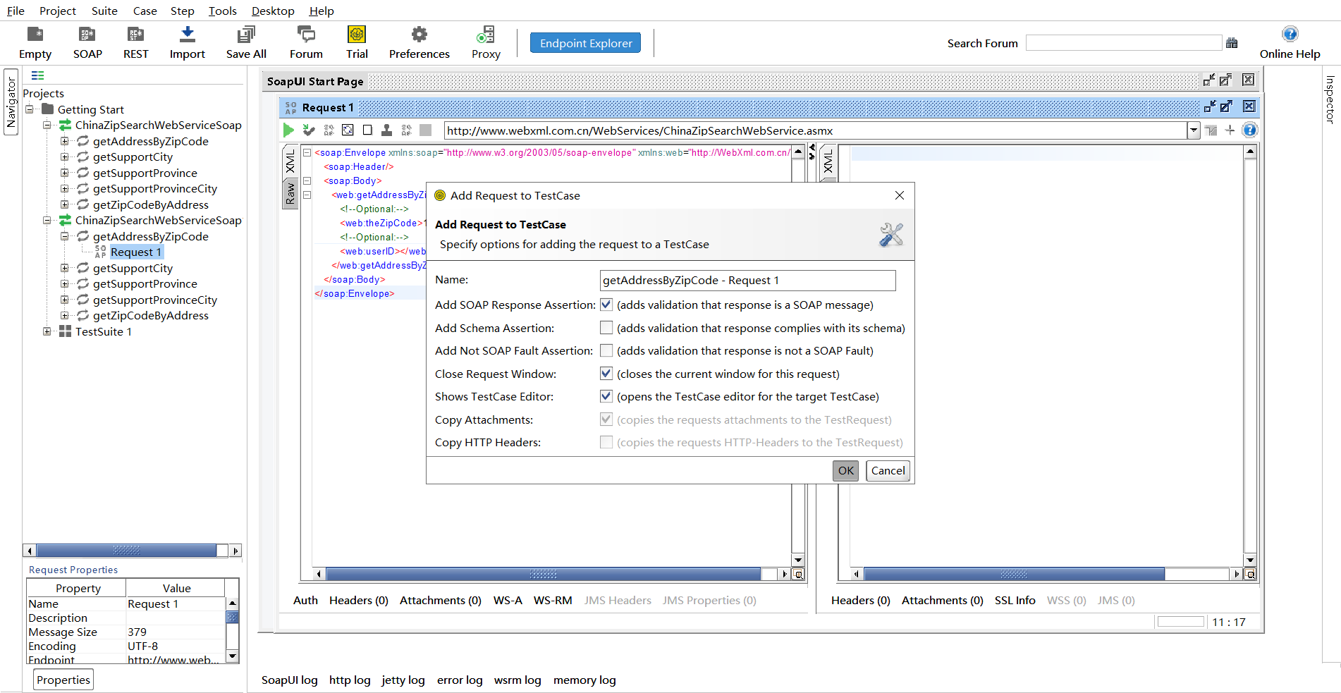Image resolution: width=1341 pixels, height=693 pixels.
Task: Cancel the Add Request to TestCase dialog
Action: (x=888, y=470)
